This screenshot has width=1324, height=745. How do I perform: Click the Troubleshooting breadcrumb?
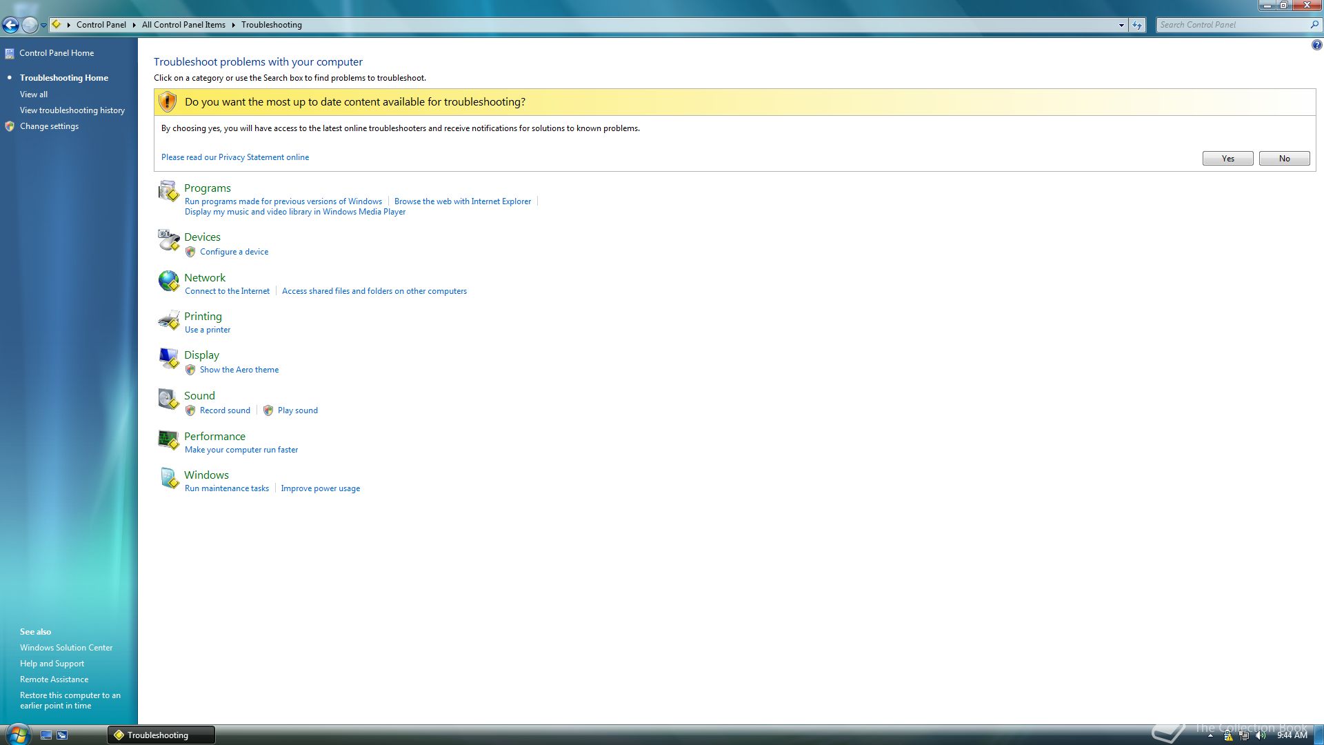pos(272,25)
